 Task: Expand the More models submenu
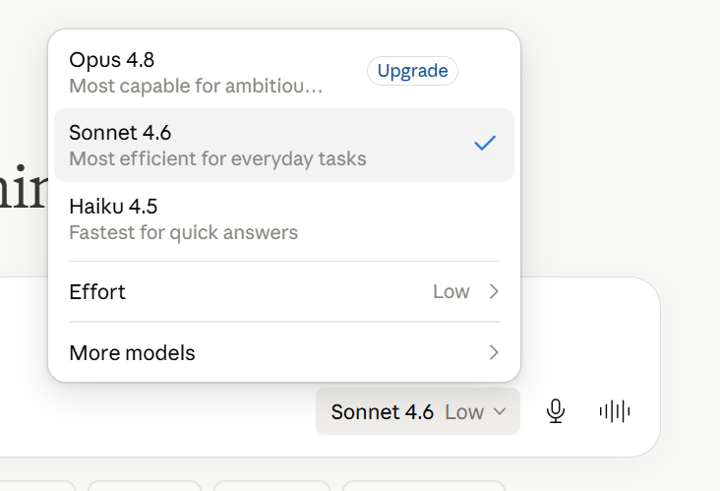(284, 352)
